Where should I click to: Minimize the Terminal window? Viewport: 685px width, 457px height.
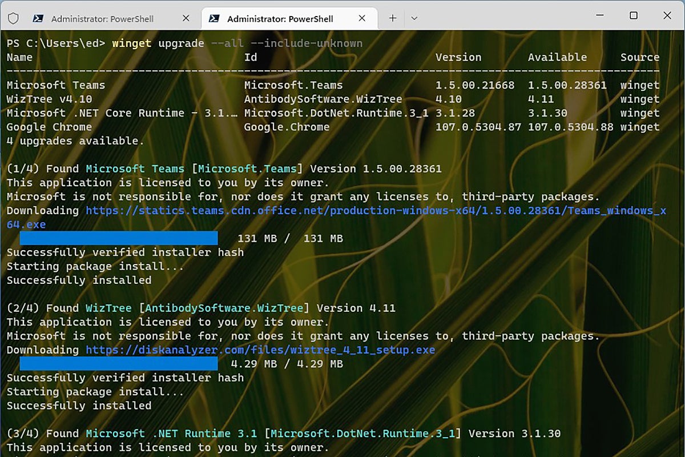click(x=599, y=15)
